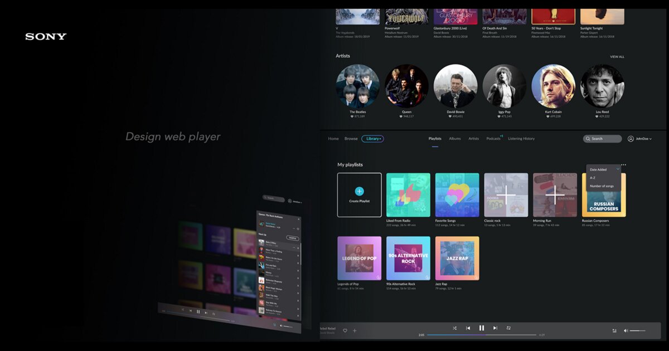The height and width of the screenshot is (351, 669).
Task: Click the Morning Run playlist title
Action: [x=544, y=221]
